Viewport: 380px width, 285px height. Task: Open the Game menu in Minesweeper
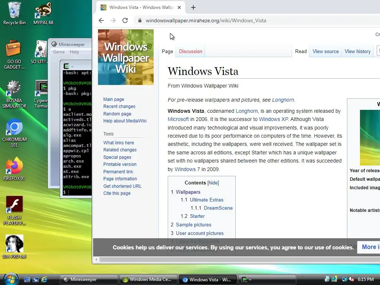click(x=59, y=52)
